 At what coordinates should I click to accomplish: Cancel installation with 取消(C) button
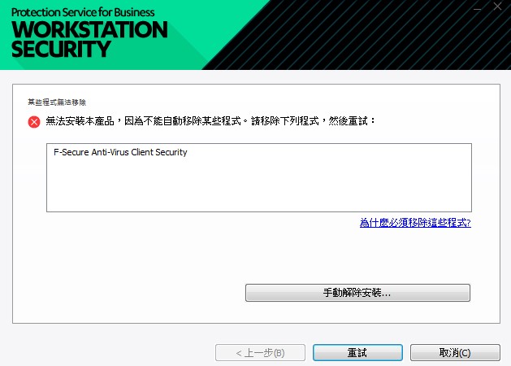click(455, 353)
